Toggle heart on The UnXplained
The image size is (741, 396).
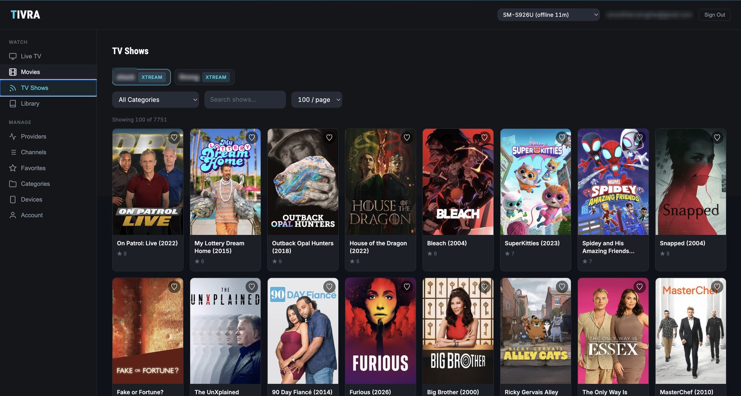click(252, 287)
